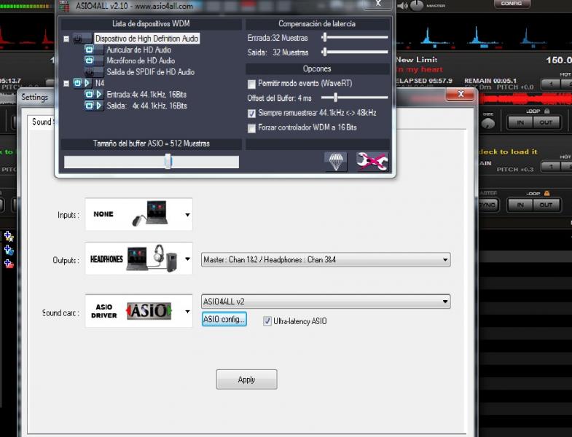The width and height of the screenshot is (572, 437).
Task: Click the lower deck loop IN button
Action: coord(520,205)
